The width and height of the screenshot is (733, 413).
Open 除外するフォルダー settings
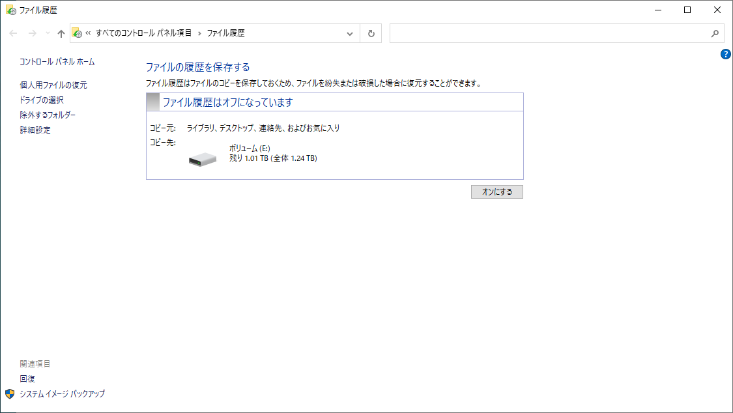[x=48, y=115]
